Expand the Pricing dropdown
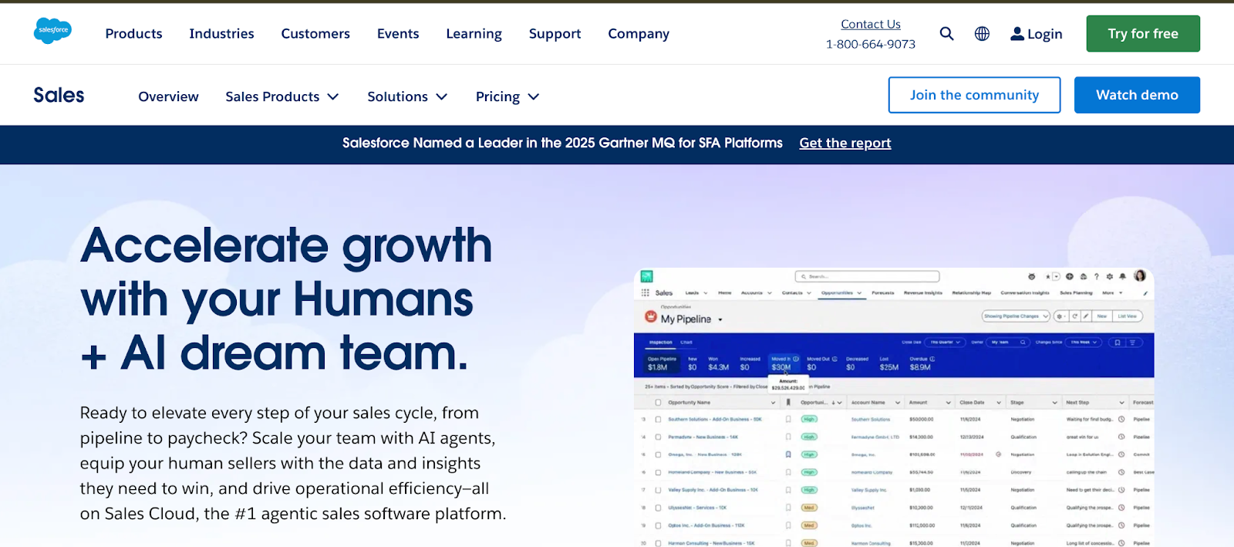1234x547 pixels. (507, 96)
